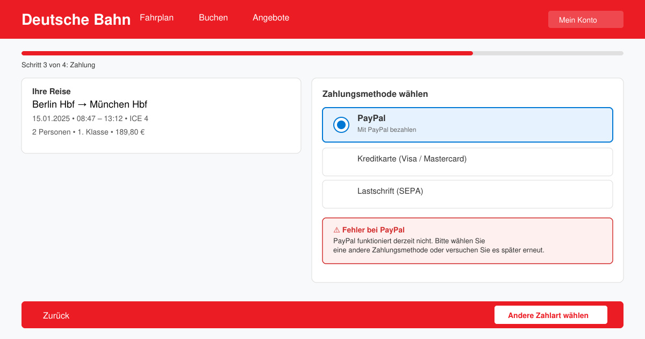Viewport: 645px width, 339px height.
Task: Click the 'Schritt 3 von 4: Zahlung' text
Action: [58, 65]
